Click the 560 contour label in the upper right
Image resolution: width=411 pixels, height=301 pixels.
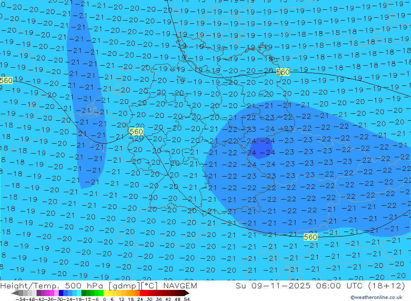[x=283, y=72]
